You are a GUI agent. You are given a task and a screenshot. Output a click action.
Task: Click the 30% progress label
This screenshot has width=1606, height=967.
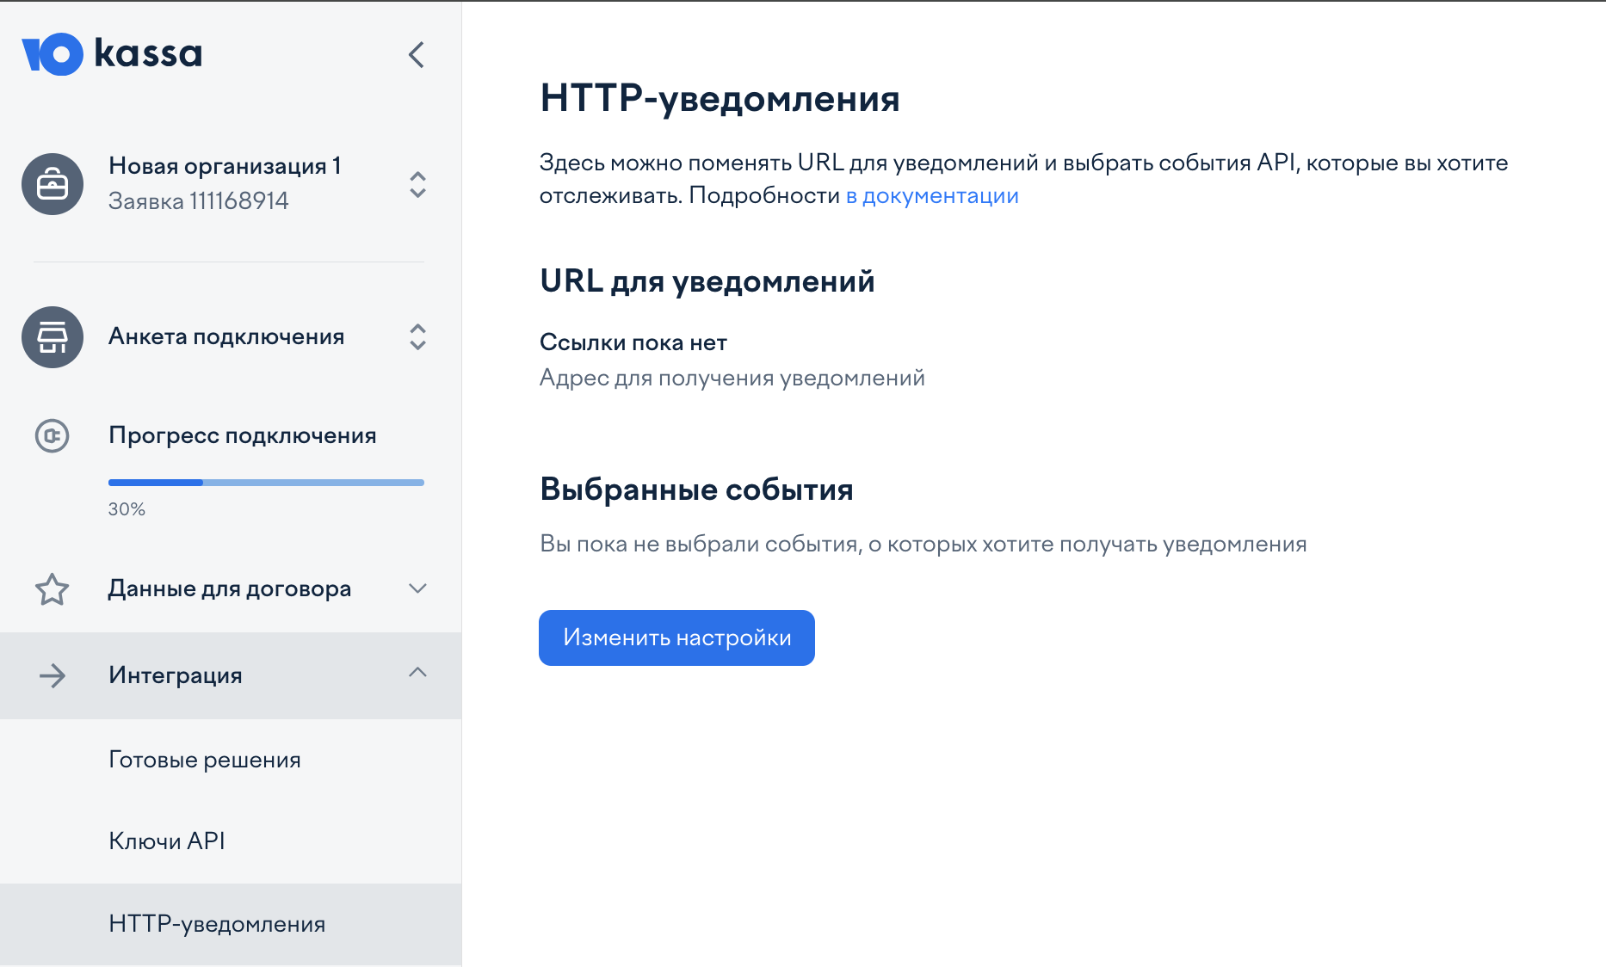pyautogui.click(x=127, y=509)
